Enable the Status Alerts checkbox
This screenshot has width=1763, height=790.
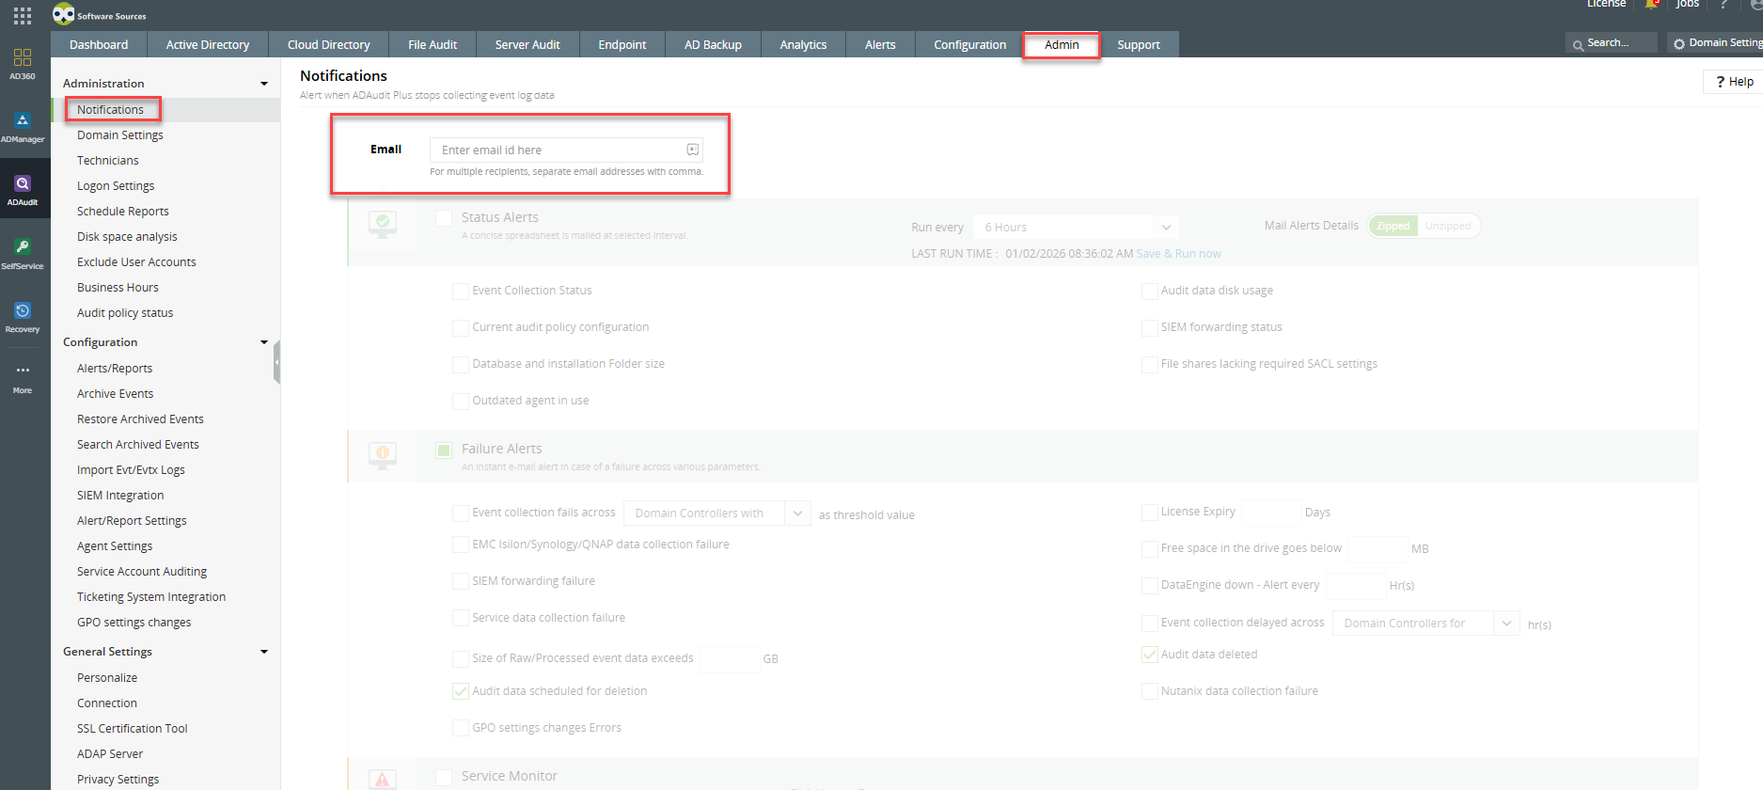[x=444, y=218]
